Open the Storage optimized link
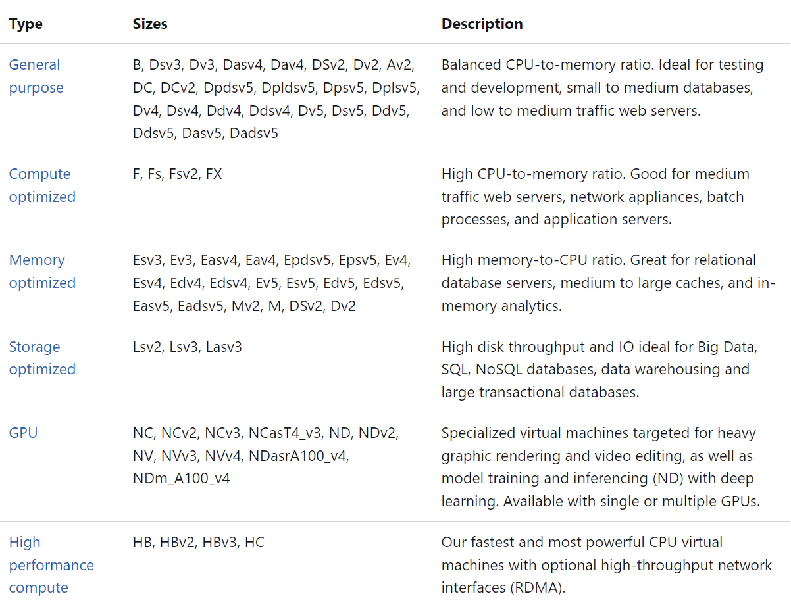 (42, 358)
